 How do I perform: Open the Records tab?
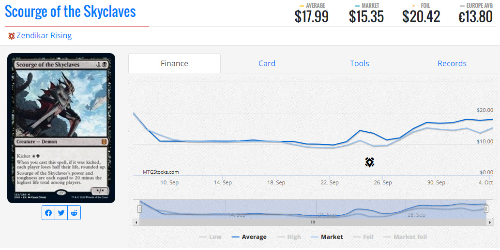(452, 63)
